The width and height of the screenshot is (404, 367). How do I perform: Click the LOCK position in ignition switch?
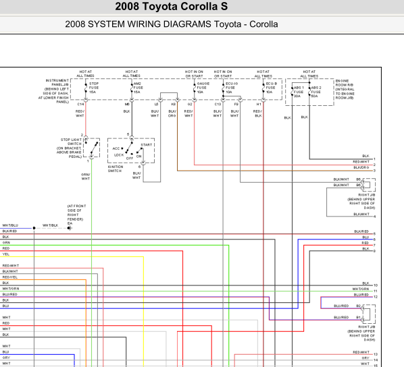[119, 155]
